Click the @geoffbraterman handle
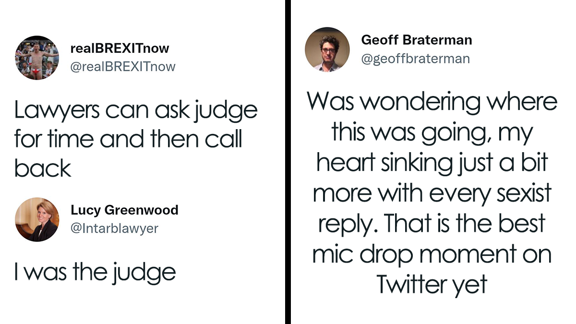Image resolution: width=576 pixels, height=324 pixels. (416, 59)
